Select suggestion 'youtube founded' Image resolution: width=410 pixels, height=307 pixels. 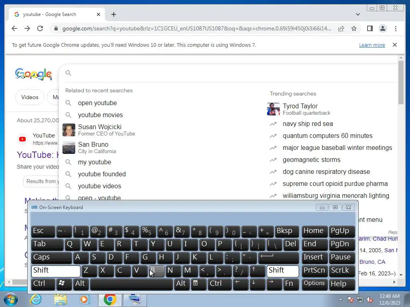click(x=102, y=174)
